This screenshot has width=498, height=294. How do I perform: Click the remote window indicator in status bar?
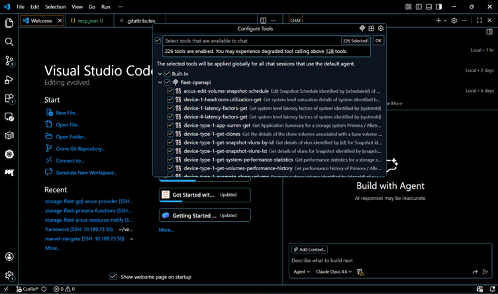coord(6,289)
